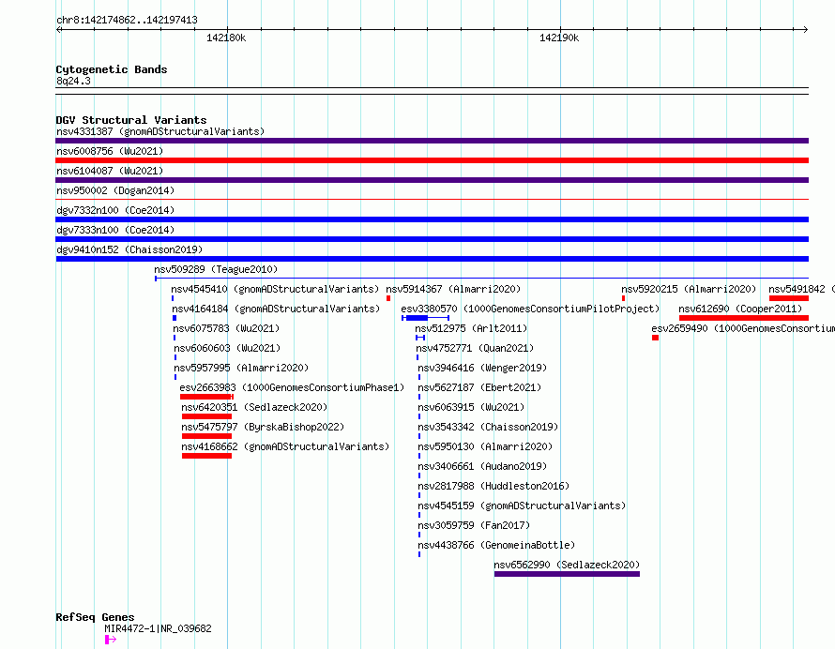Viewport: 835px width, 649px height.
Task: Click the red nsv6008756 variant bar
Action: (x=432, y=160)
